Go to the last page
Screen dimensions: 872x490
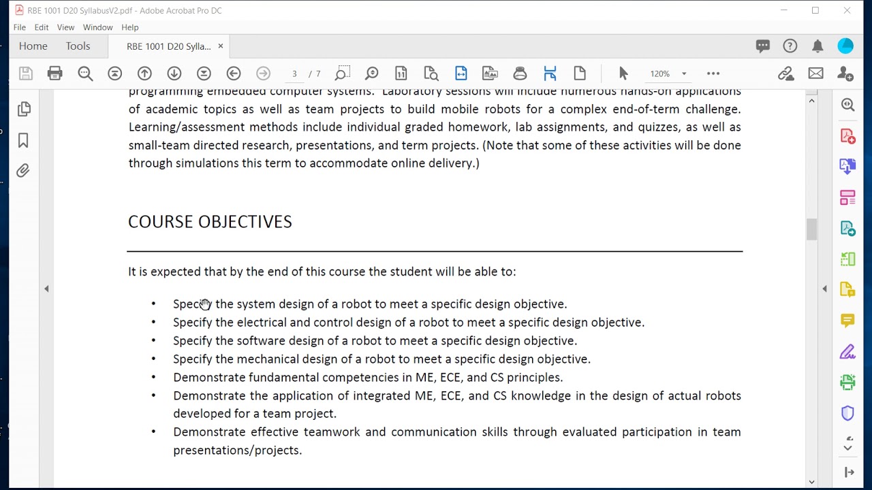click(x=204, y=73)
